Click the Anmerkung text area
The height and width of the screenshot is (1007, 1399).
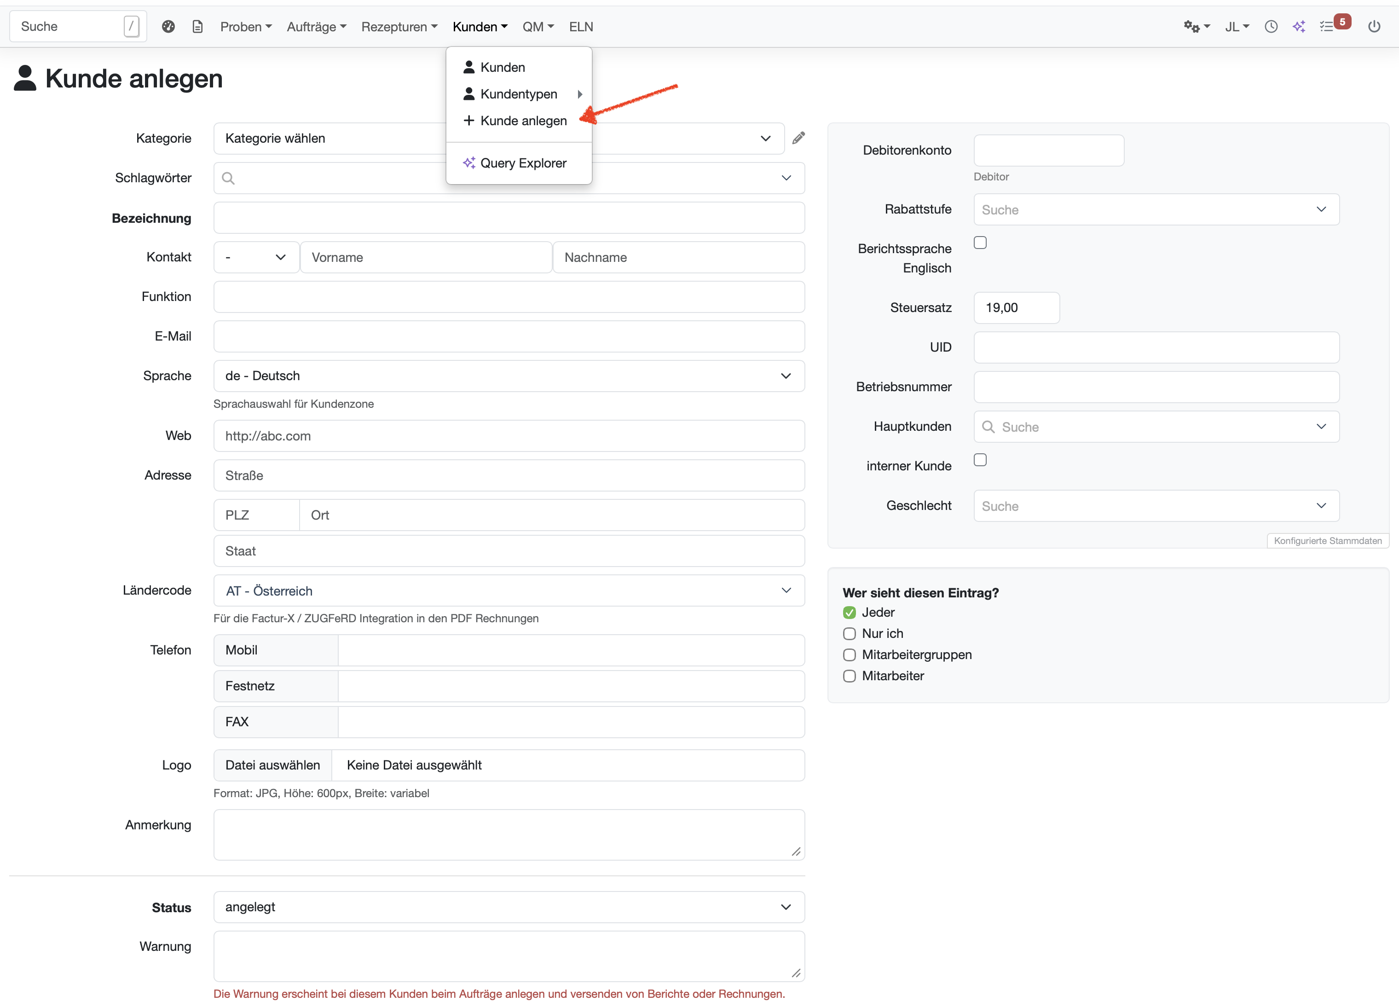(x=509, y=835)
